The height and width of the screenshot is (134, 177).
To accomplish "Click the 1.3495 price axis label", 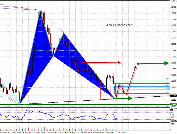I will 173,7.
